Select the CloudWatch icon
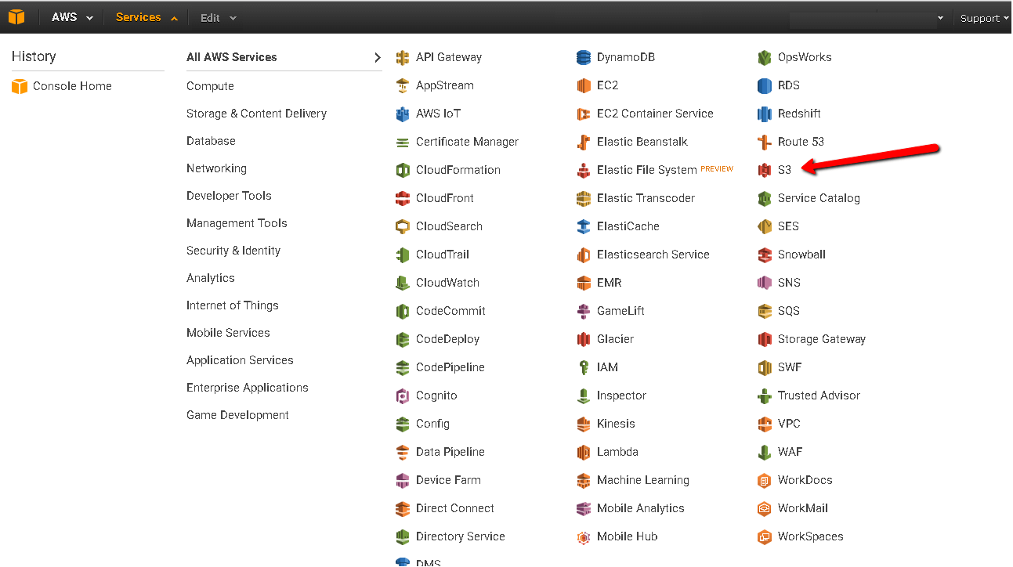Viewport: 1013px width, 567px height. pos(403,283)
